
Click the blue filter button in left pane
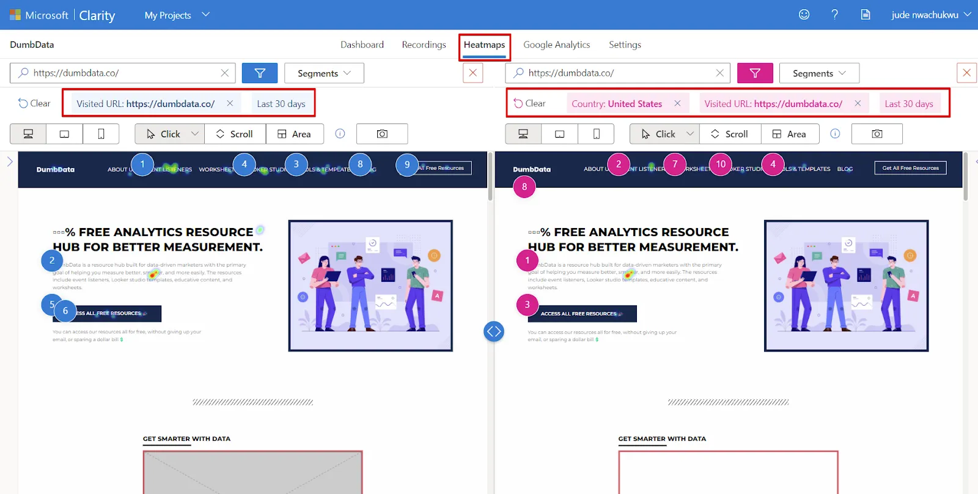[x=260, y=73]
